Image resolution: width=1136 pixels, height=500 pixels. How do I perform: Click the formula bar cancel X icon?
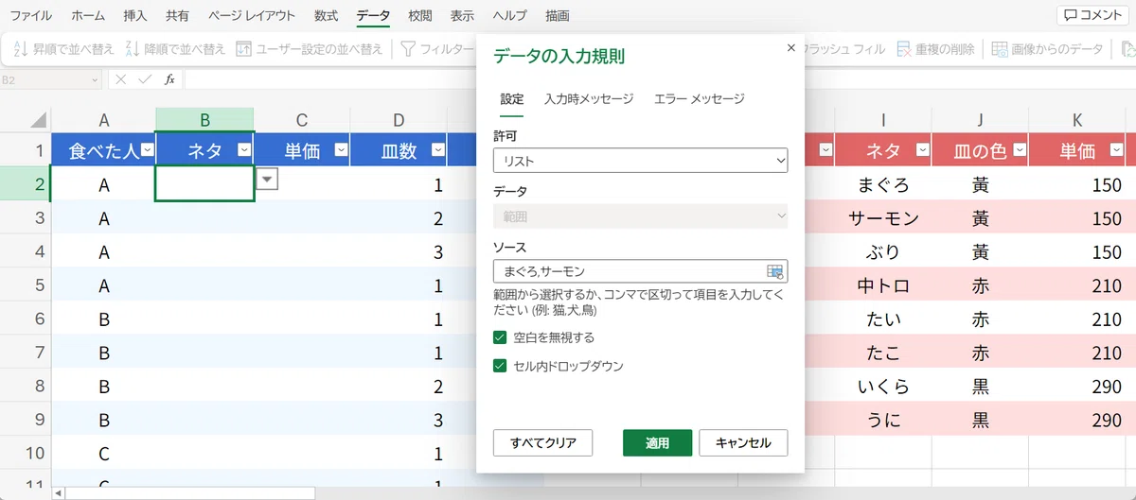click(x=121, y=80)
